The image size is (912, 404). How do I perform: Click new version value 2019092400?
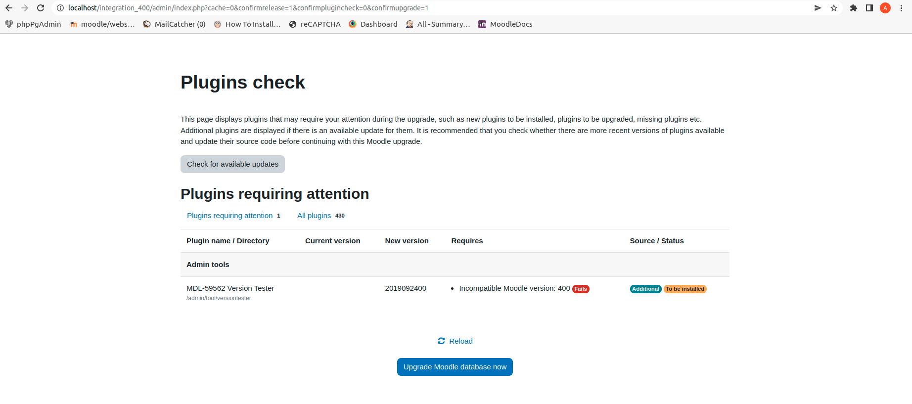406,288
